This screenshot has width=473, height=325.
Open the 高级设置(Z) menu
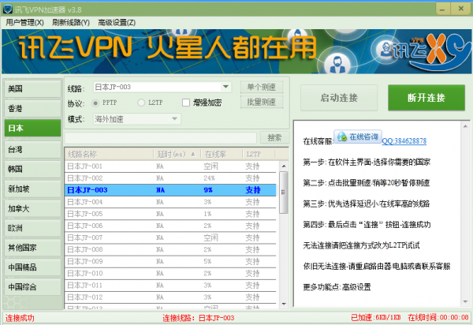tap(117, 23)
